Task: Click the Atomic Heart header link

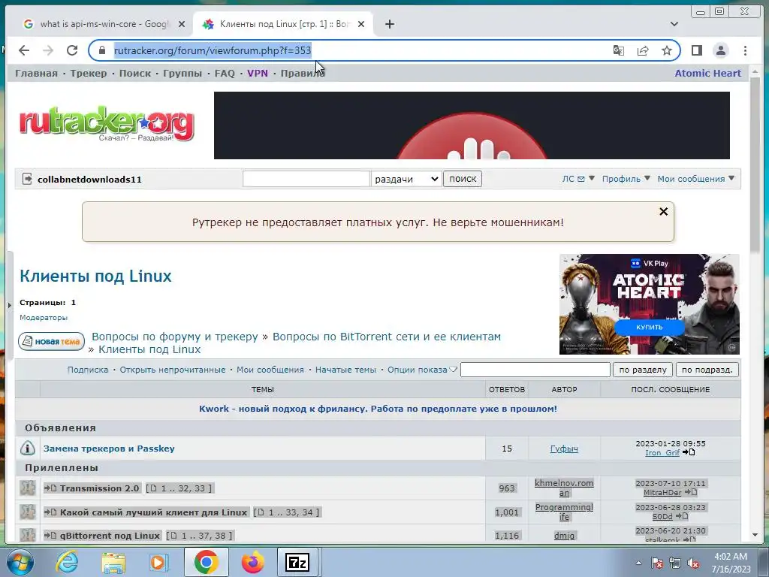Action: [x=707, y=74]
